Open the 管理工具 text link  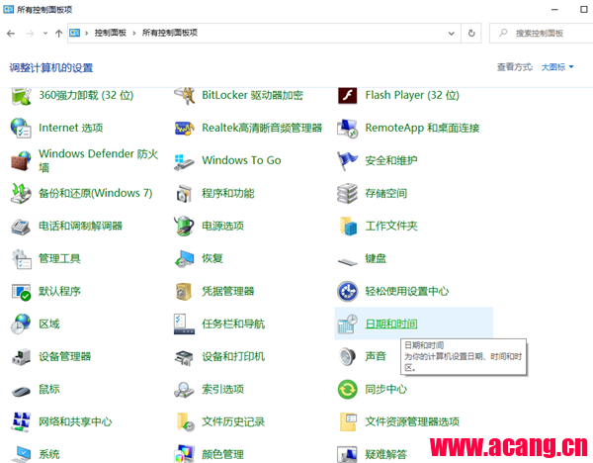(x=59, y=258)
